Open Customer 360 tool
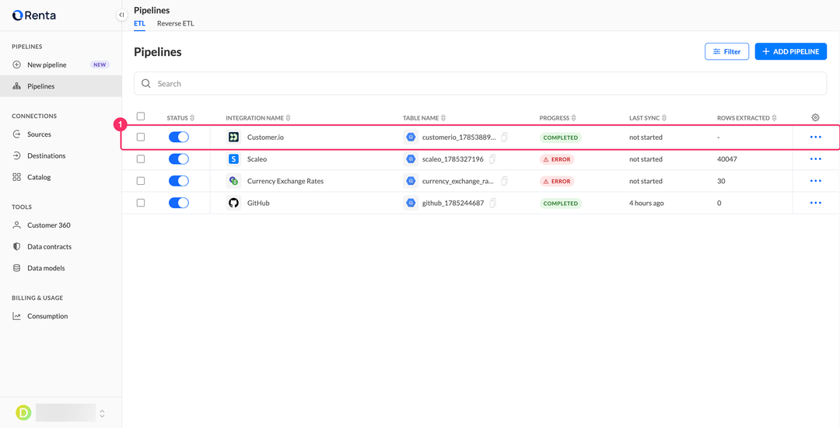Screen dimensions: 840x428 pos(61,225)
